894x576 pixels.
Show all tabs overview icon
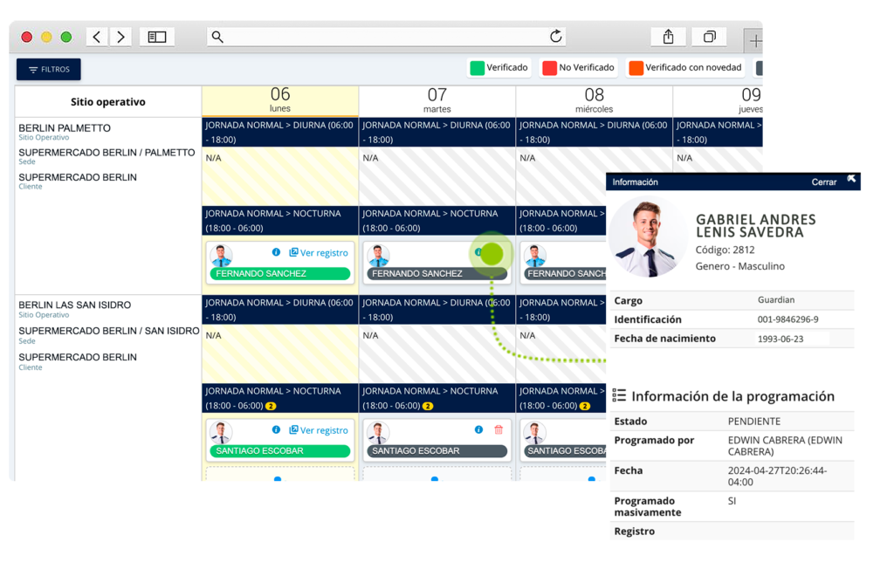coord(709,37)
